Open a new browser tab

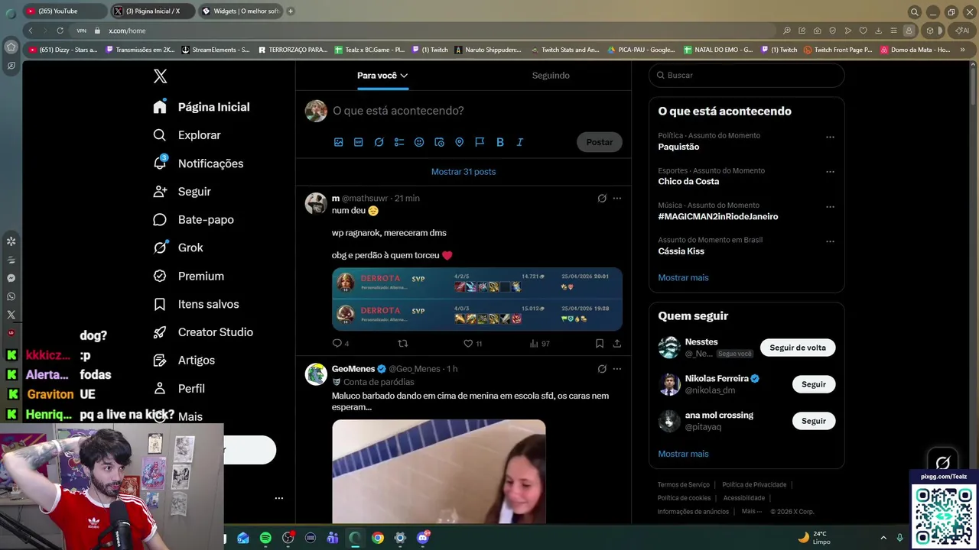[291, 11]
